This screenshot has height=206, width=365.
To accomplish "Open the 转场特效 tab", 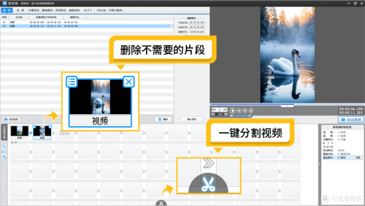I will coord(61,10).
